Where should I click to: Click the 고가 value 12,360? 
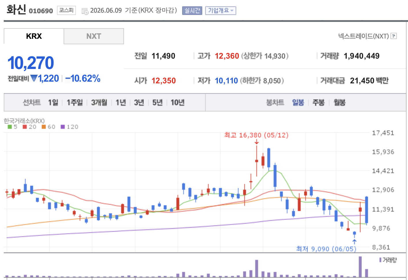click(227, 56)
